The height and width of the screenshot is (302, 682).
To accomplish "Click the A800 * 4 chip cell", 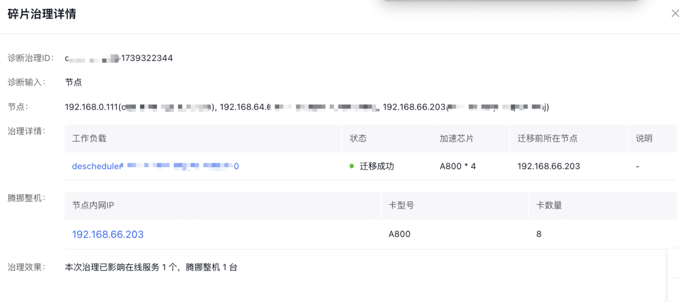I will 458,166.
